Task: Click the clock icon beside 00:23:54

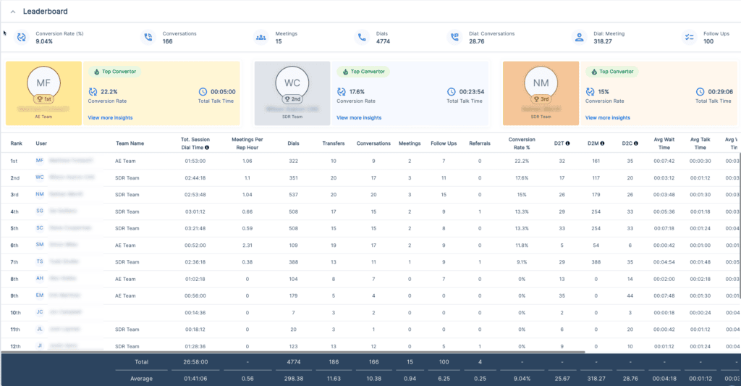Action: point(452,92)
